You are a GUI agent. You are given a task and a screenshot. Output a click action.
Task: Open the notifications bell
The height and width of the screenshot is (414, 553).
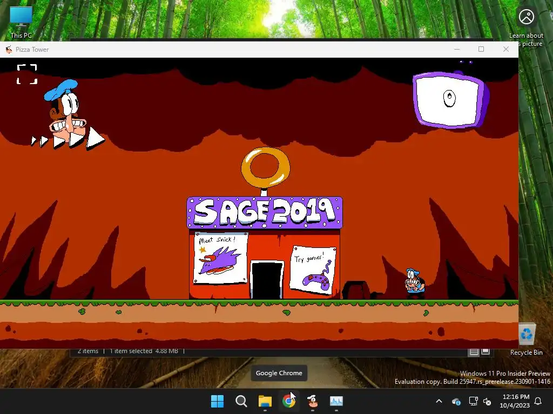[x=538, y=401]
